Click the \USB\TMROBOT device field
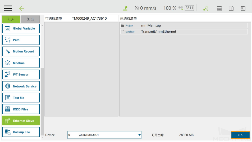The height and width of the screenshot is (142, 252). click(104, 135)
